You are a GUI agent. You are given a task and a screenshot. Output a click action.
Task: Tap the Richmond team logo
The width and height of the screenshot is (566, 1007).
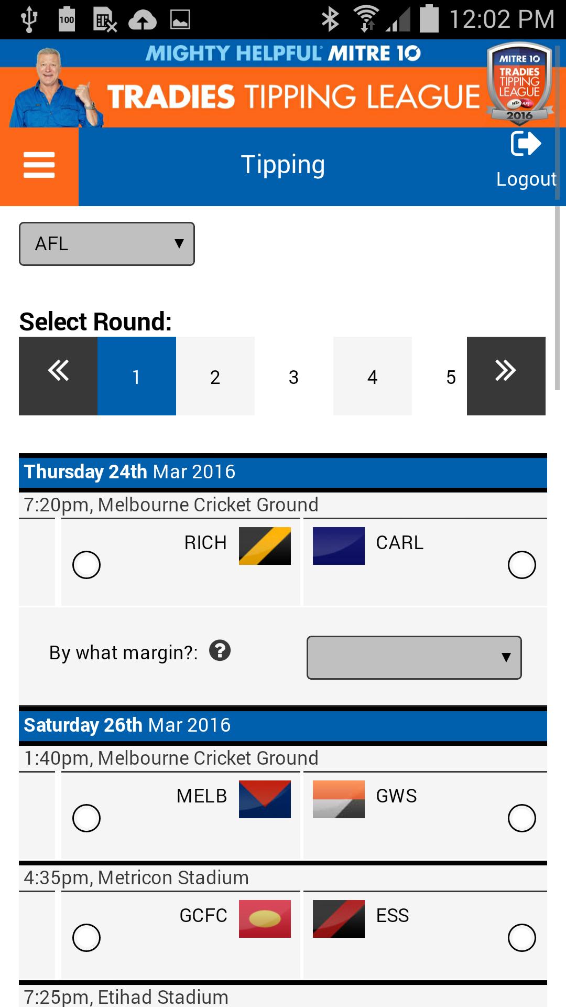pyautogui.click(x=265, y=545)
